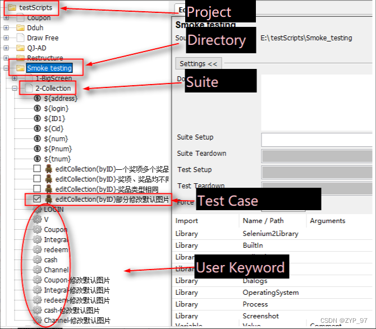The height and width of the screenshot is (329, 376).
Task: Click the Name / Path column header
Action: pos(273,221)
